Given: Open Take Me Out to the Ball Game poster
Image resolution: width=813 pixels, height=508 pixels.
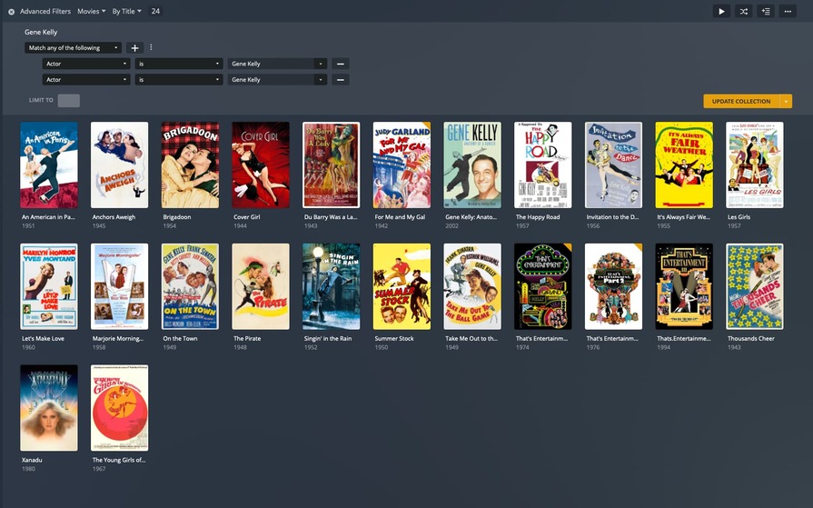Looking at the screenshot, I should (x=472, y=286).
